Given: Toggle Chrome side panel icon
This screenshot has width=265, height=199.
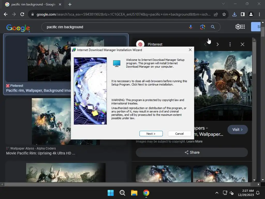Looking at the screenshot, I should pyautogui.click(x=243, y=15).
